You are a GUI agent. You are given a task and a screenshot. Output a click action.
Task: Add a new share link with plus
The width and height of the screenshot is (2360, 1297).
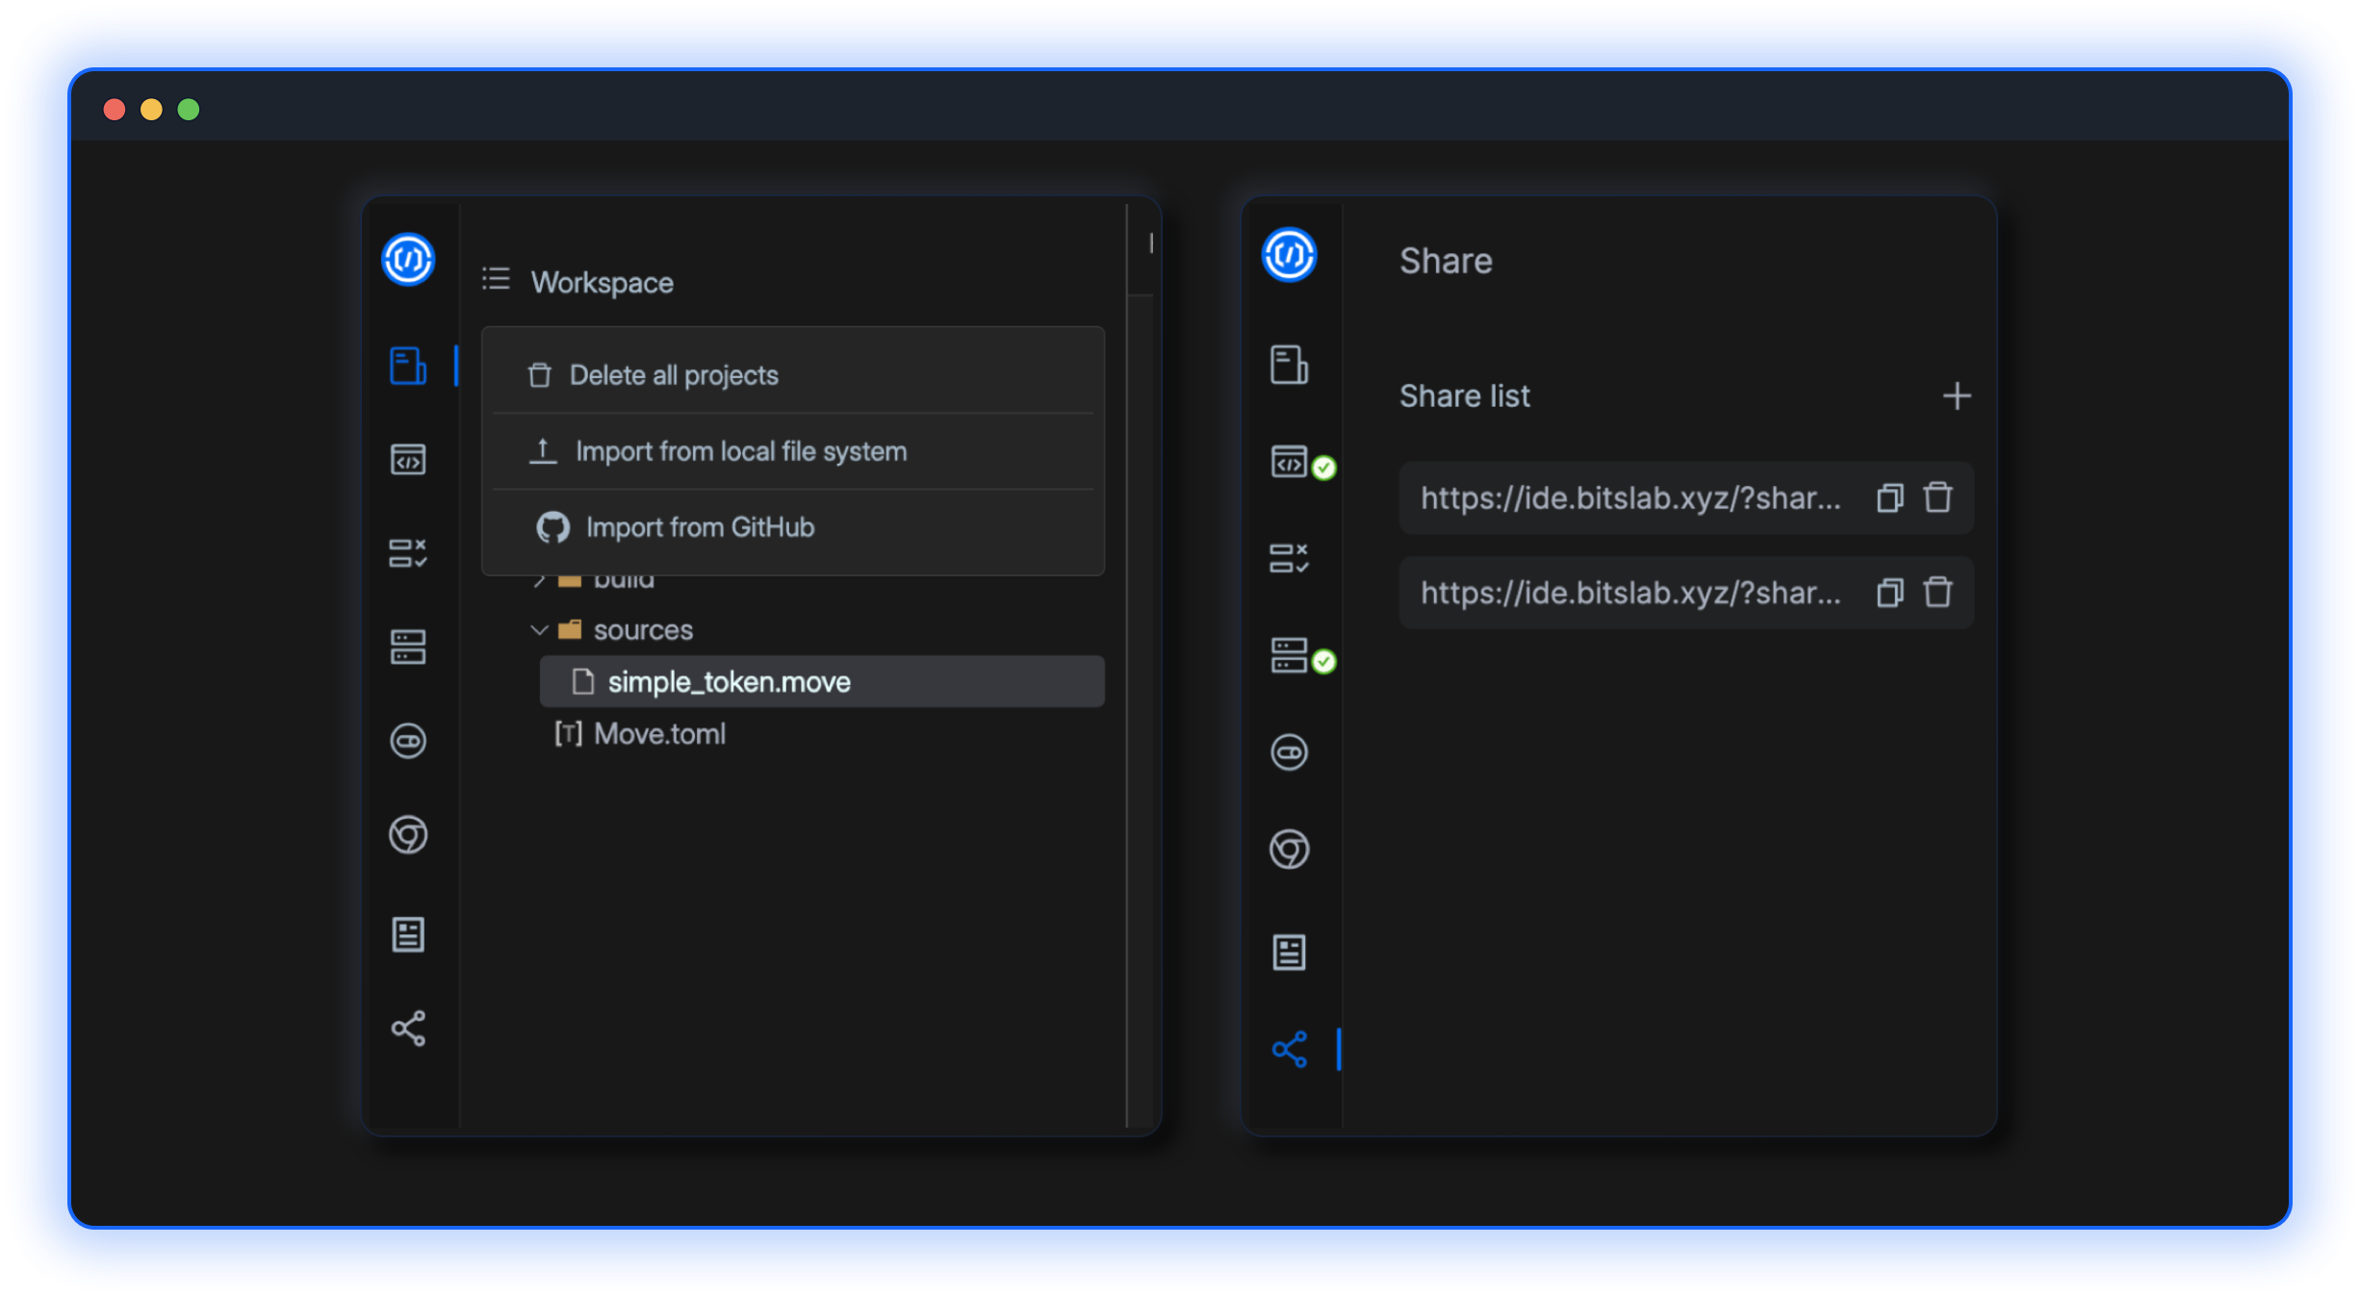pos(1956,396)
